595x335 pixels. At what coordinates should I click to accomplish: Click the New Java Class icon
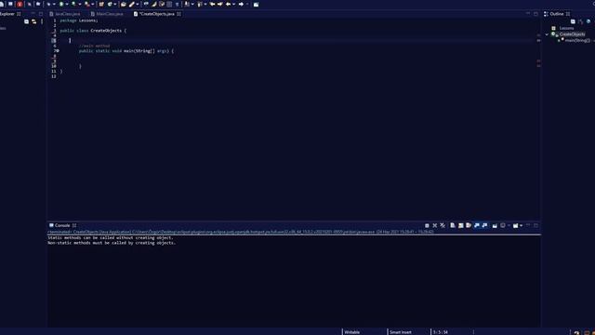(110, 4)
